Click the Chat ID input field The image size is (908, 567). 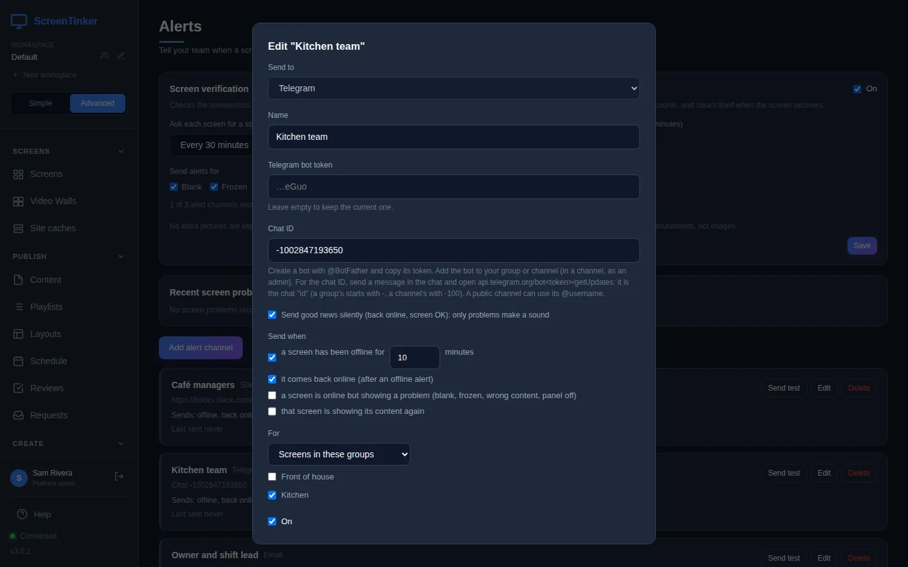click(x=454, y=250)
